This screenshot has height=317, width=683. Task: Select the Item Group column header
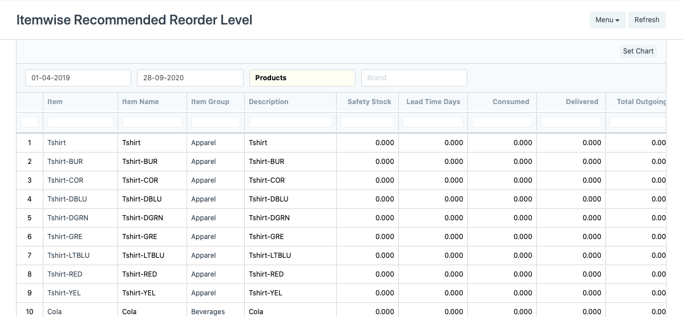pos(210,102)
